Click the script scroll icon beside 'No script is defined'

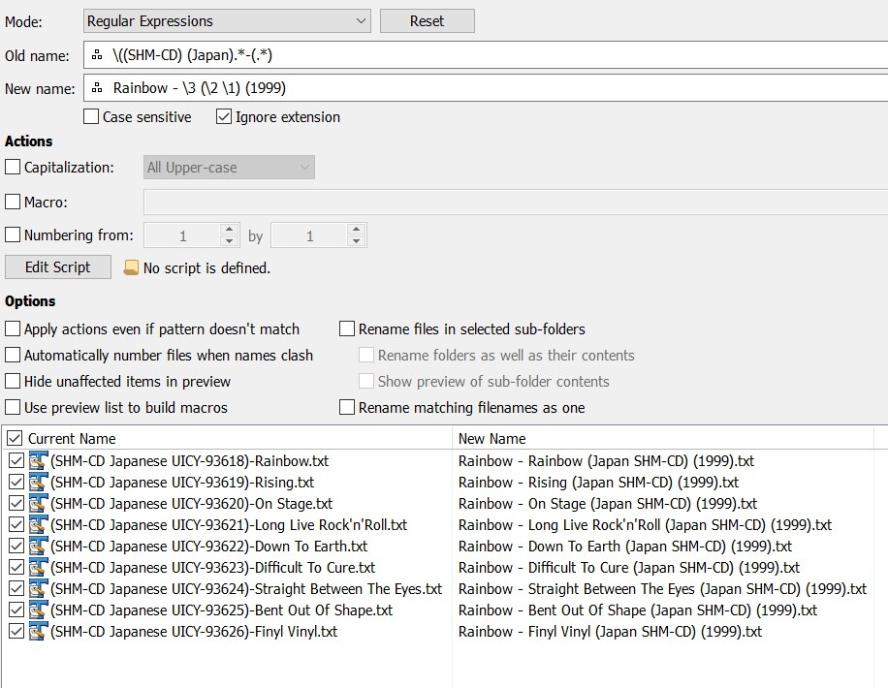(131, 267)
